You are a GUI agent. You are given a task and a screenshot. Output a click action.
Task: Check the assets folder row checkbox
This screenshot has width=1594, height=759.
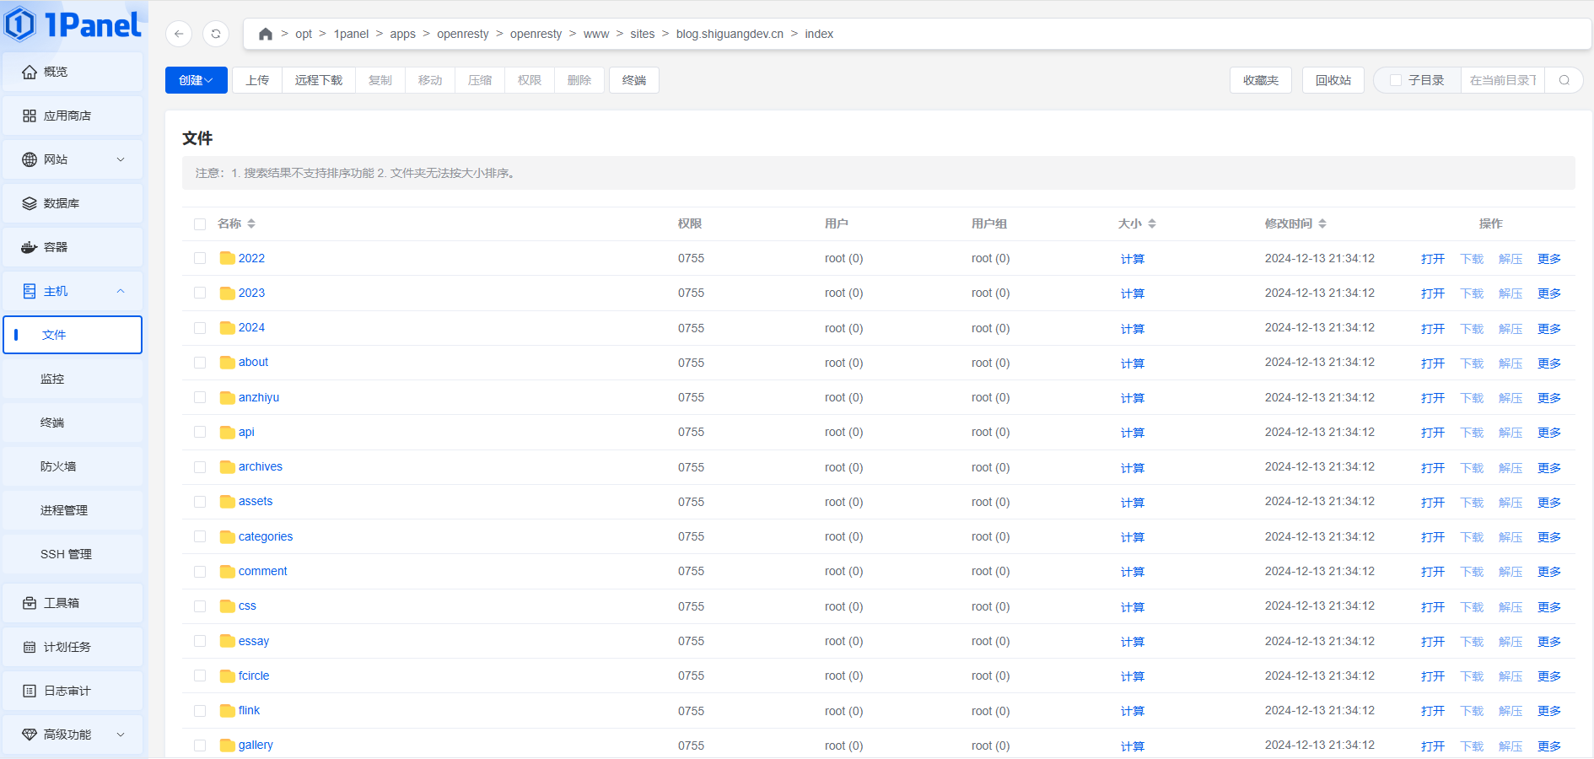point(200,502)
